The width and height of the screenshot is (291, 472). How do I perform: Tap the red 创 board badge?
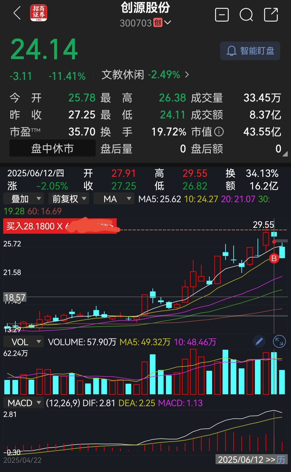tap(158, 23)
